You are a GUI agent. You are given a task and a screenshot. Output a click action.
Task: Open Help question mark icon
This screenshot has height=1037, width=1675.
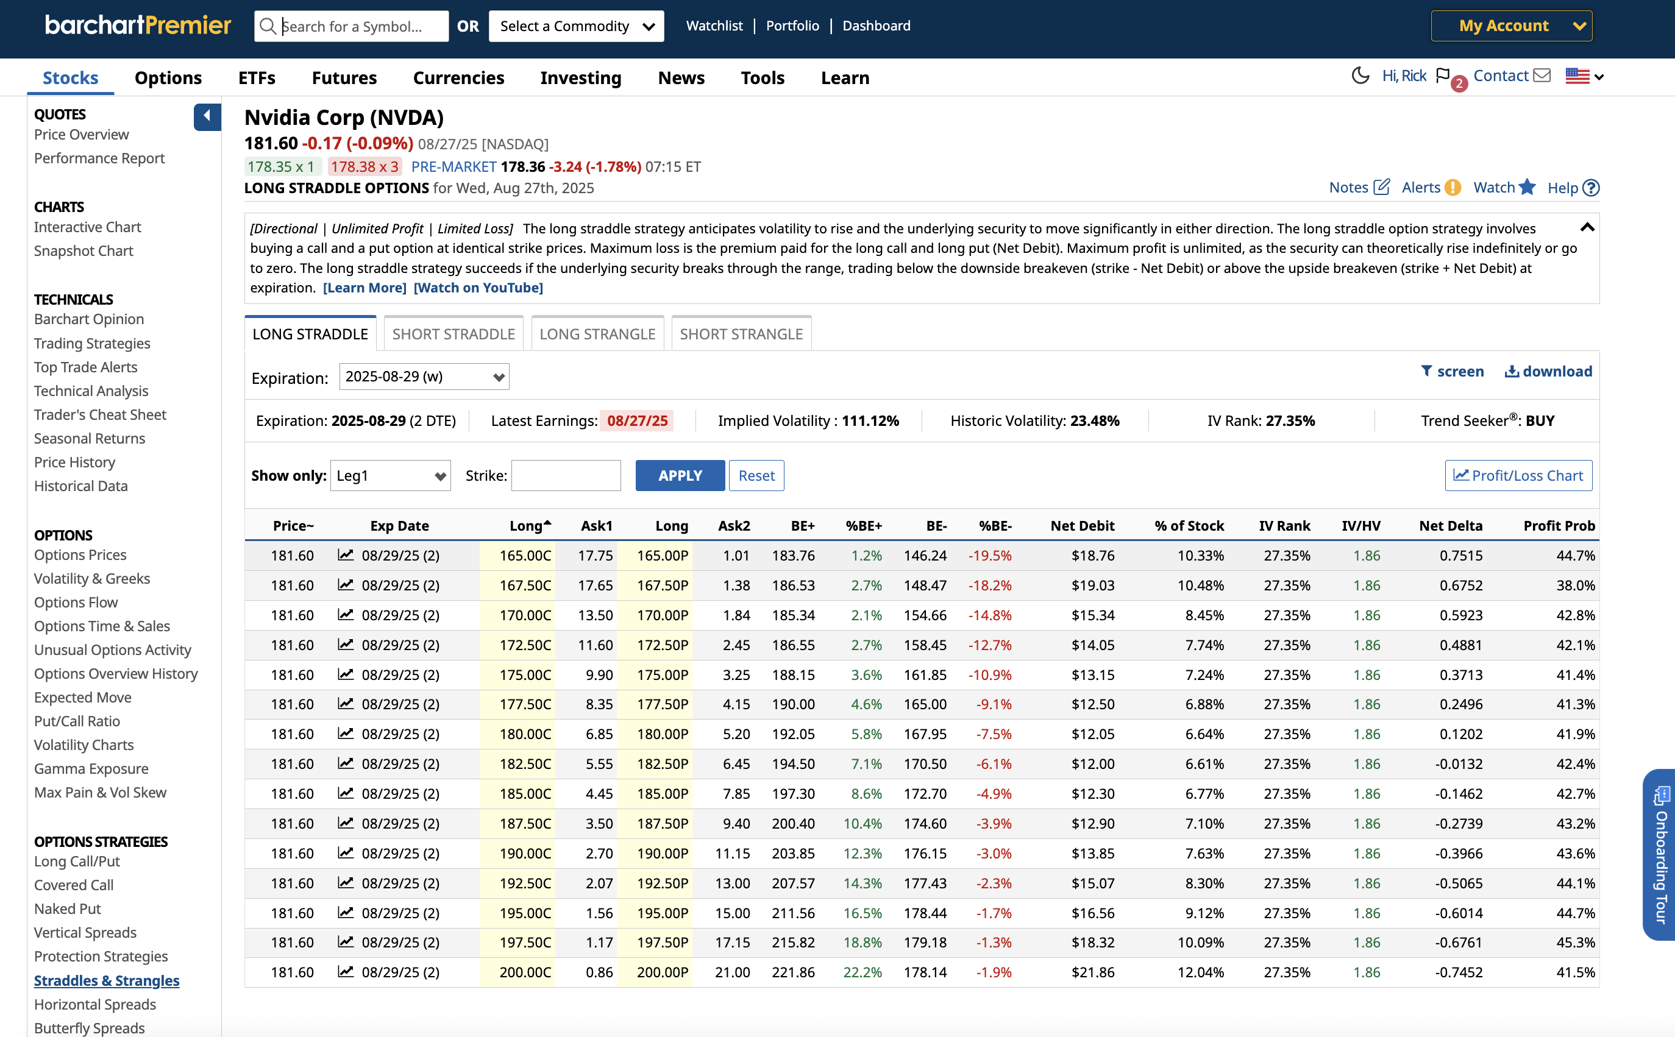point(1591,188)
